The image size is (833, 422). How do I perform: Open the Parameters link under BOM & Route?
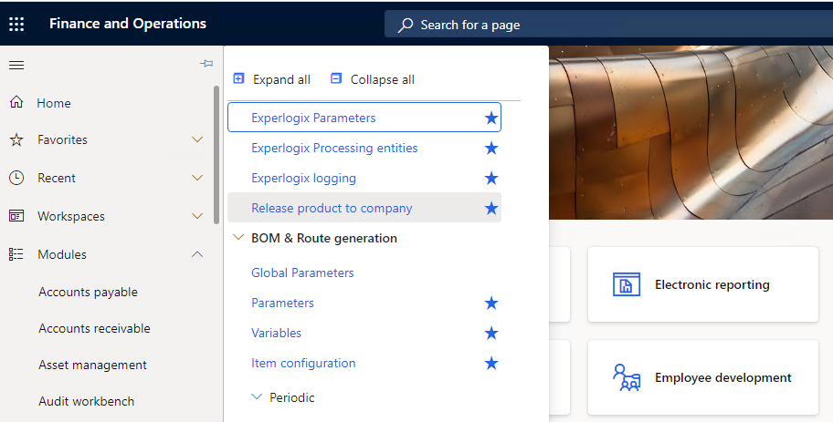coord(282,303)
